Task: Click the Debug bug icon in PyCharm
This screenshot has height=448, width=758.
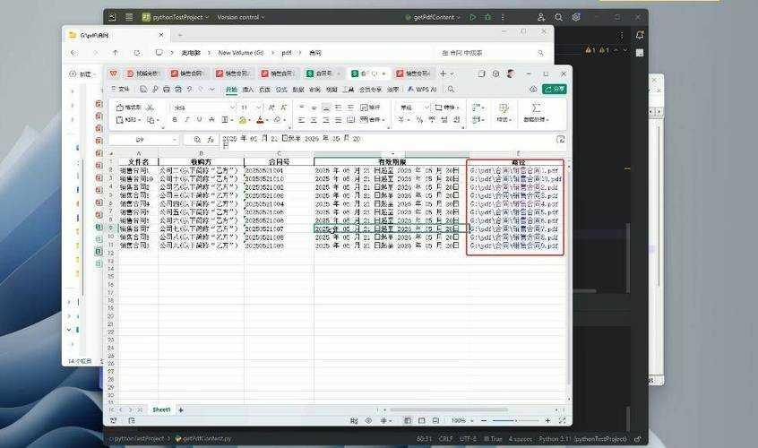Action: (487, 17)
